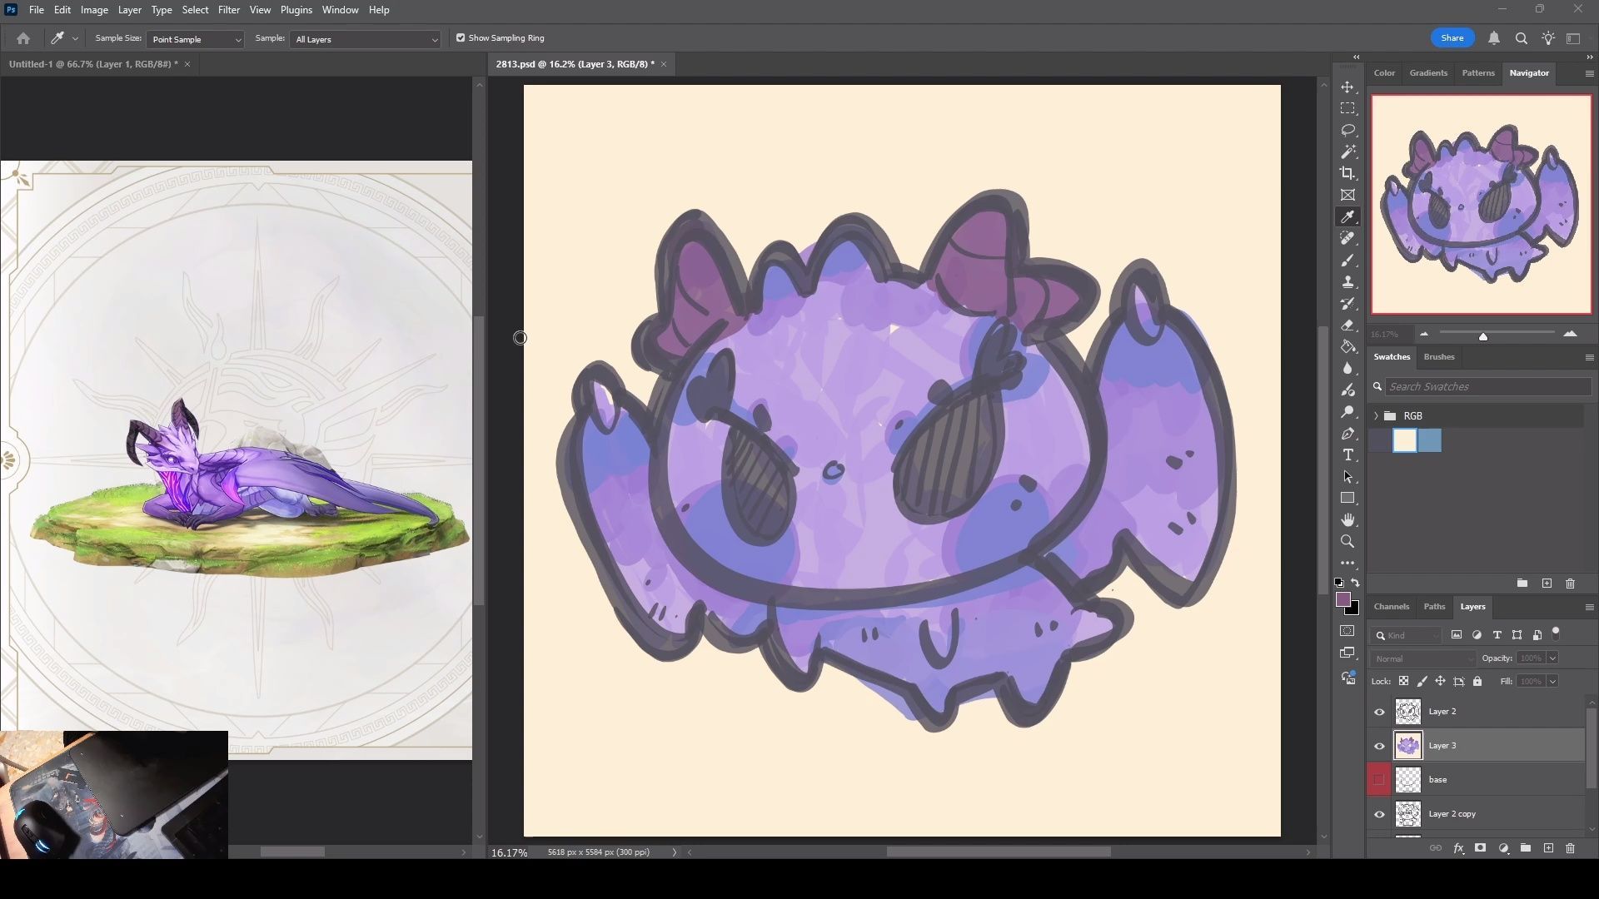The width and height of the screenshot is (1599, 899).
Task: Add a layer style via fx icon
Action: point(1458,848)
